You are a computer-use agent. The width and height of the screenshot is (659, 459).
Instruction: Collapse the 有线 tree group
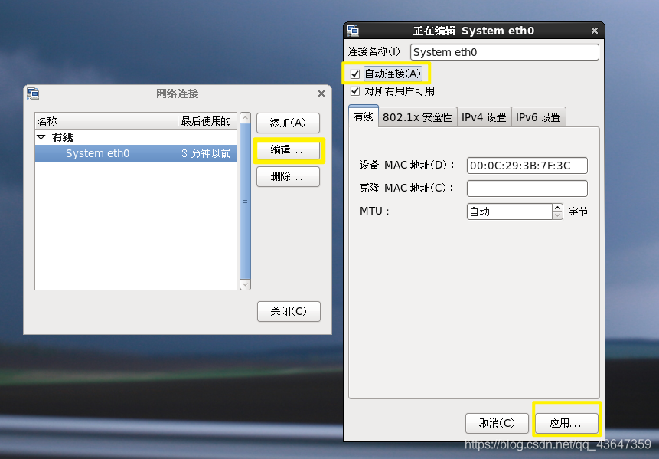[x=41, y=137]
